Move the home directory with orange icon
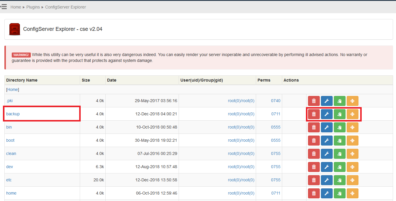The image size is (396, 201). [353, 193]
